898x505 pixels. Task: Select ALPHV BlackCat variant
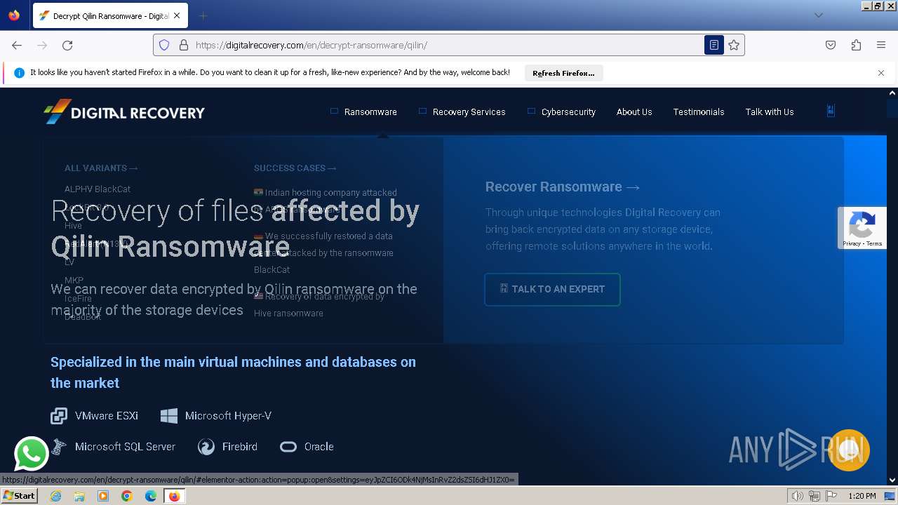point(98,189)
